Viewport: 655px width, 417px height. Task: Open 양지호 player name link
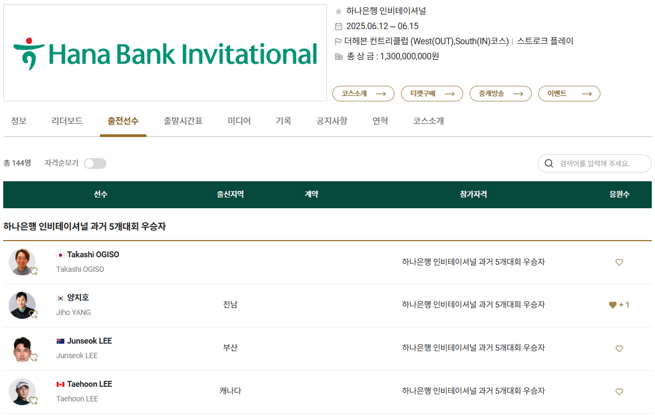(x=78, y=298)
